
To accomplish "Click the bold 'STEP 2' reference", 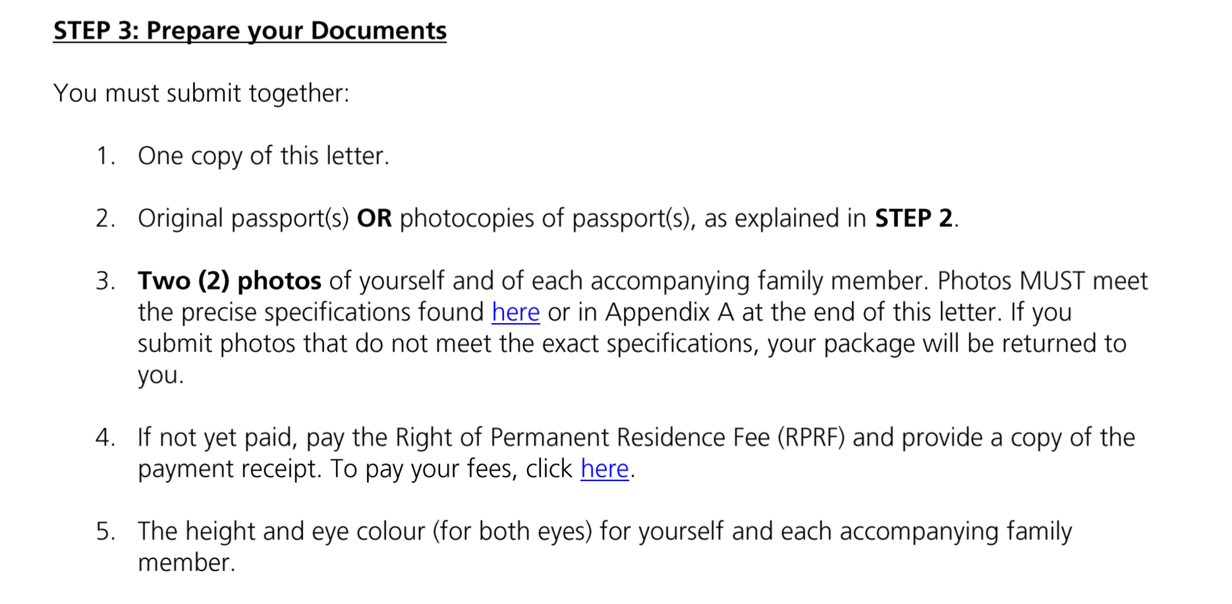I will tap(914, 218).
